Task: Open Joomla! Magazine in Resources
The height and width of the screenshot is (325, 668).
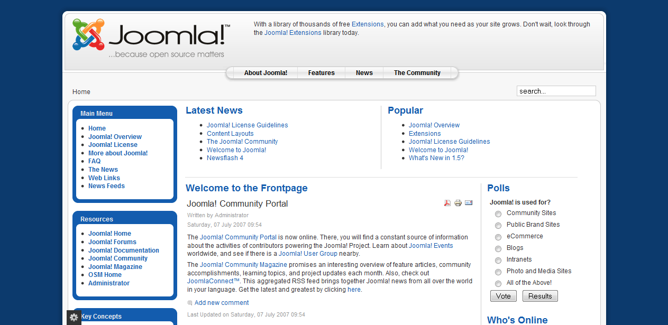Action: [115, 267]
